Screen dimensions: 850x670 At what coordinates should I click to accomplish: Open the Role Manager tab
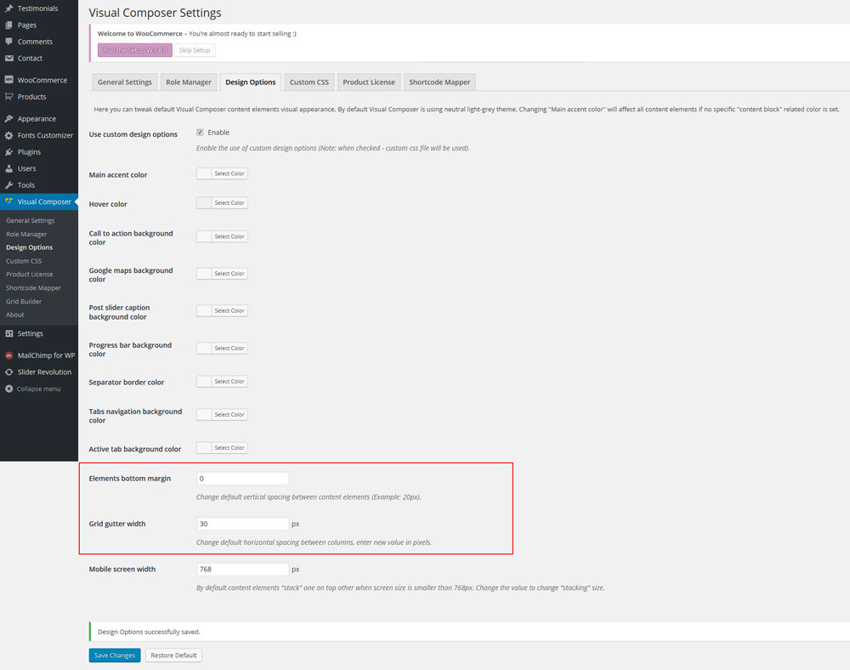click(x=189, y=82)
